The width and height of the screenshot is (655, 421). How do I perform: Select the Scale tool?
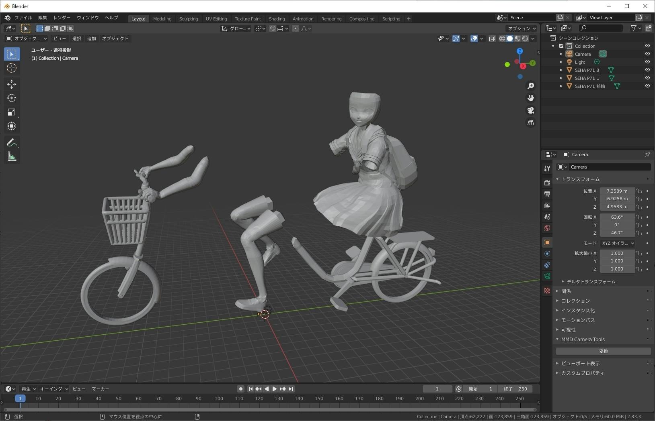coord(12,112)
